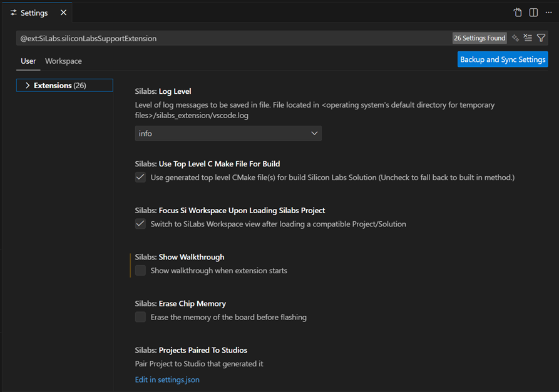559x392 pixels.
Task: Select the Settings editor tab
Action: 37,13
